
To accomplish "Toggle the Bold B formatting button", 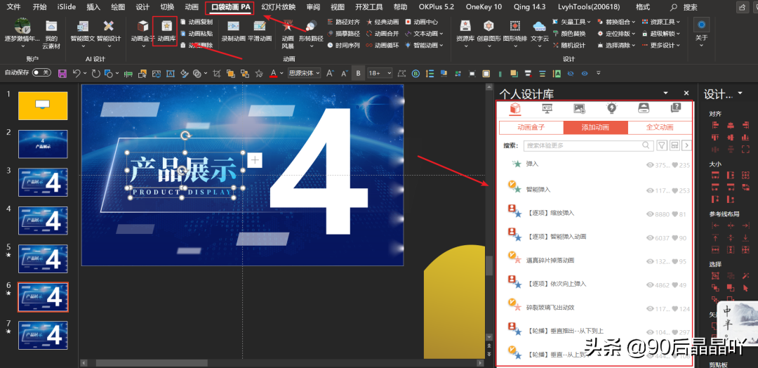I will coord(358,74).
